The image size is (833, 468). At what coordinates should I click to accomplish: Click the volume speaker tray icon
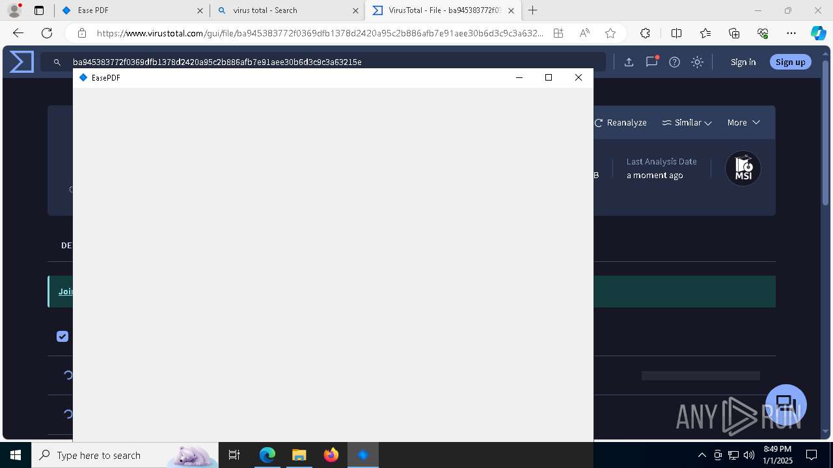click(x=749, y=455)
